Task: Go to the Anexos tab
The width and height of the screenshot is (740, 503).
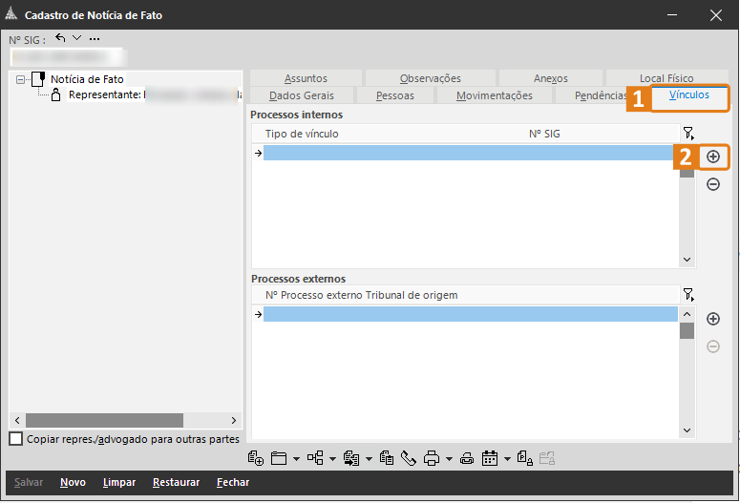Action: point(551,78)
